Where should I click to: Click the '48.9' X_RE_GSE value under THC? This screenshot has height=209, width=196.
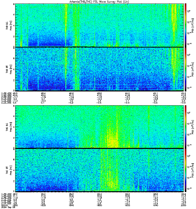[184, 194]
